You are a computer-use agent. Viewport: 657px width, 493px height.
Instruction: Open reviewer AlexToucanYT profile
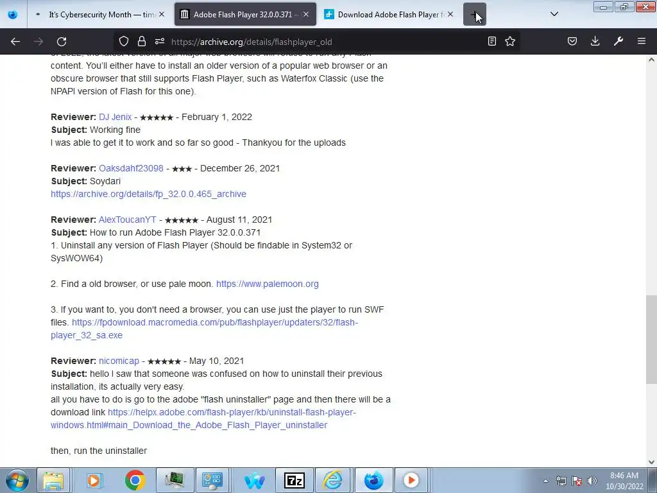tap(128, 220)
